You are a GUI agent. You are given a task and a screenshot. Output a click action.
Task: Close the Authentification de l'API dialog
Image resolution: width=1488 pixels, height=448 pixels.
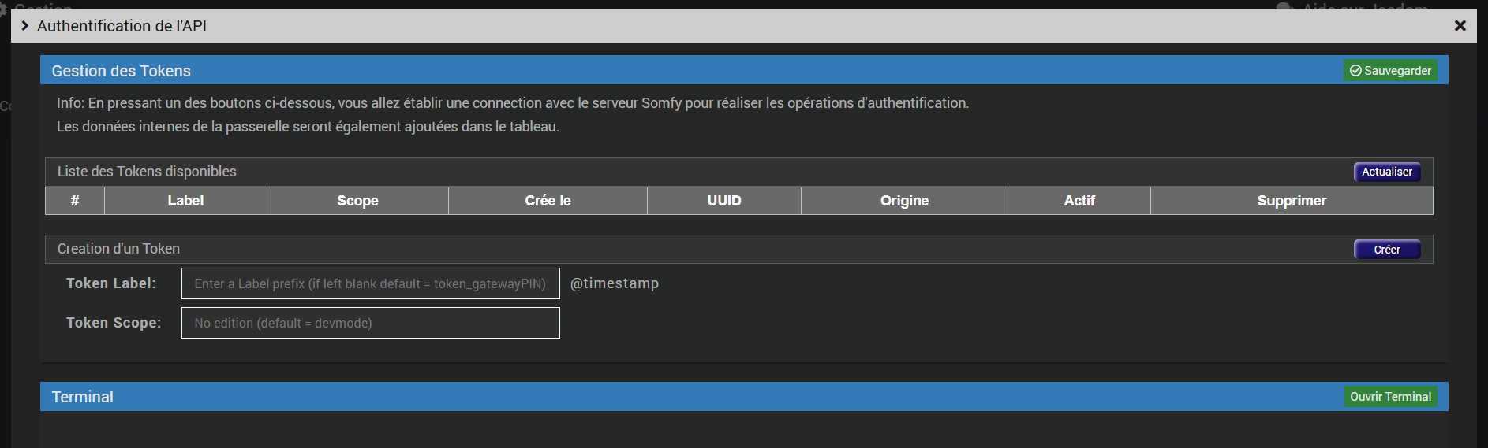(x=1460, y=26)
